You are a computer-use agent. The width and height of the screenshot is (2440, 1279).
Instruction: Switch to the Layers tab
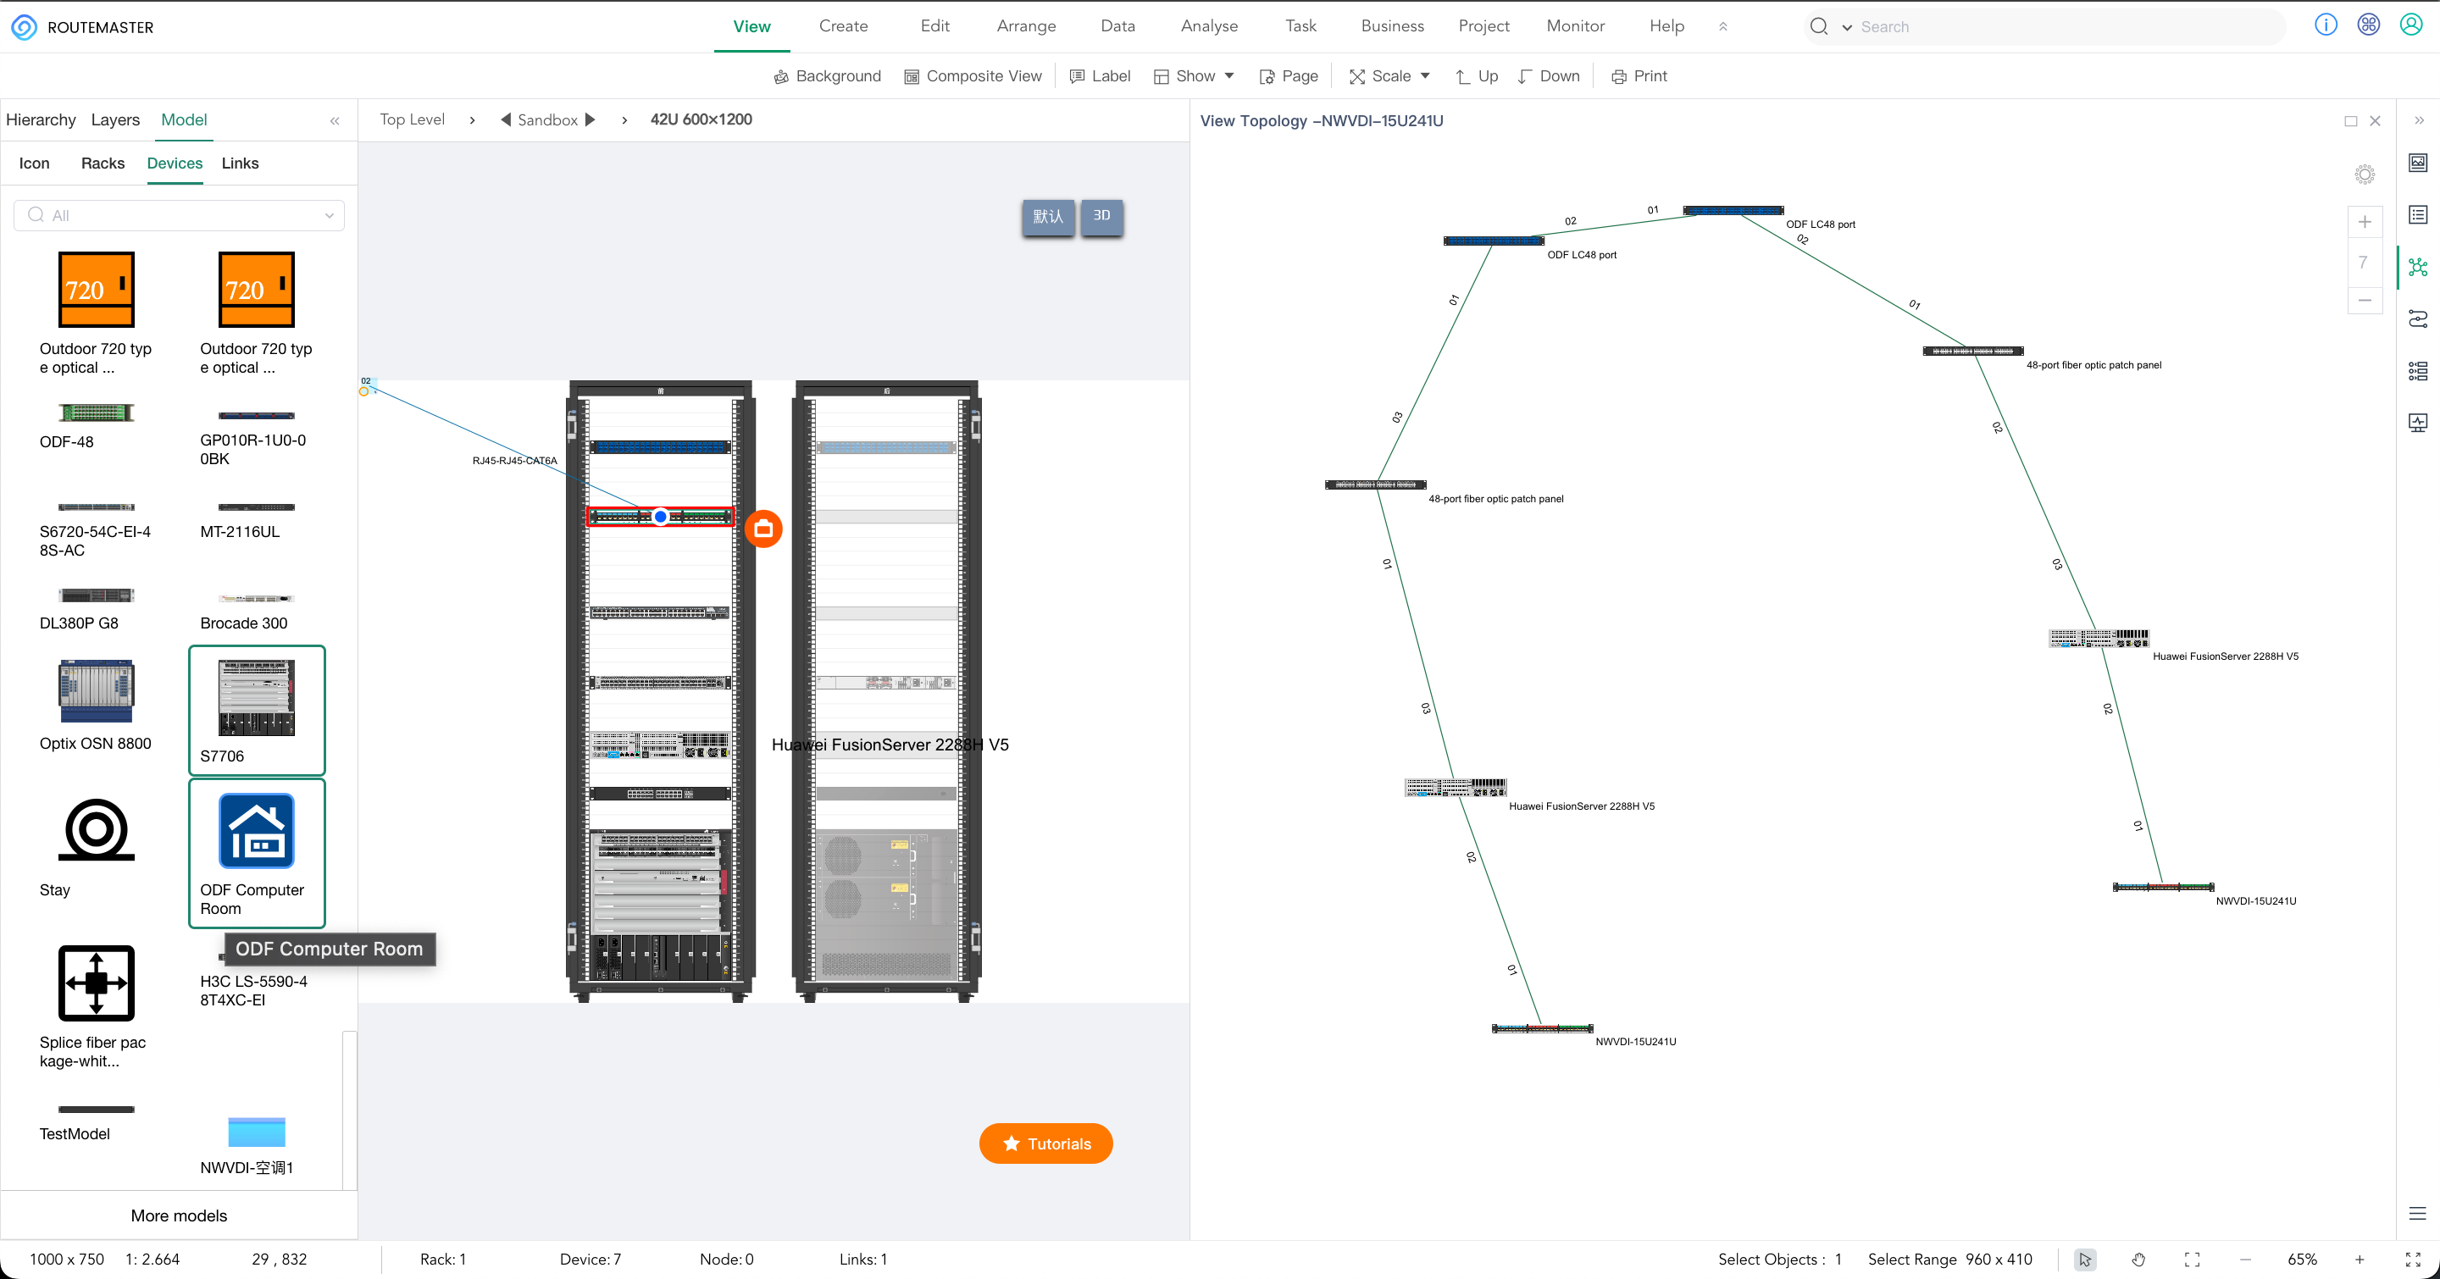[x=115, y=120]
